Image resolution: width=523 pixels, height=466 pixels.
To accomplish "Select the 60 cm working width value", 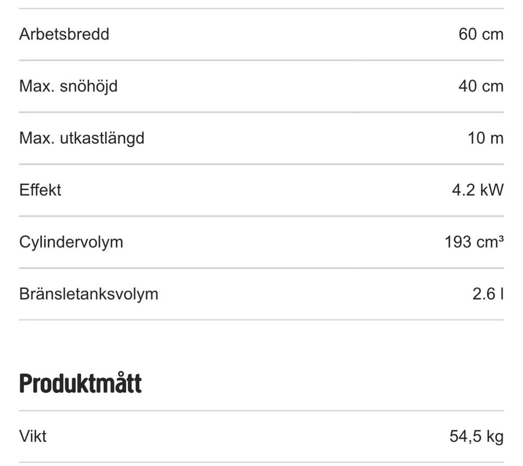I will click(481, 34).
